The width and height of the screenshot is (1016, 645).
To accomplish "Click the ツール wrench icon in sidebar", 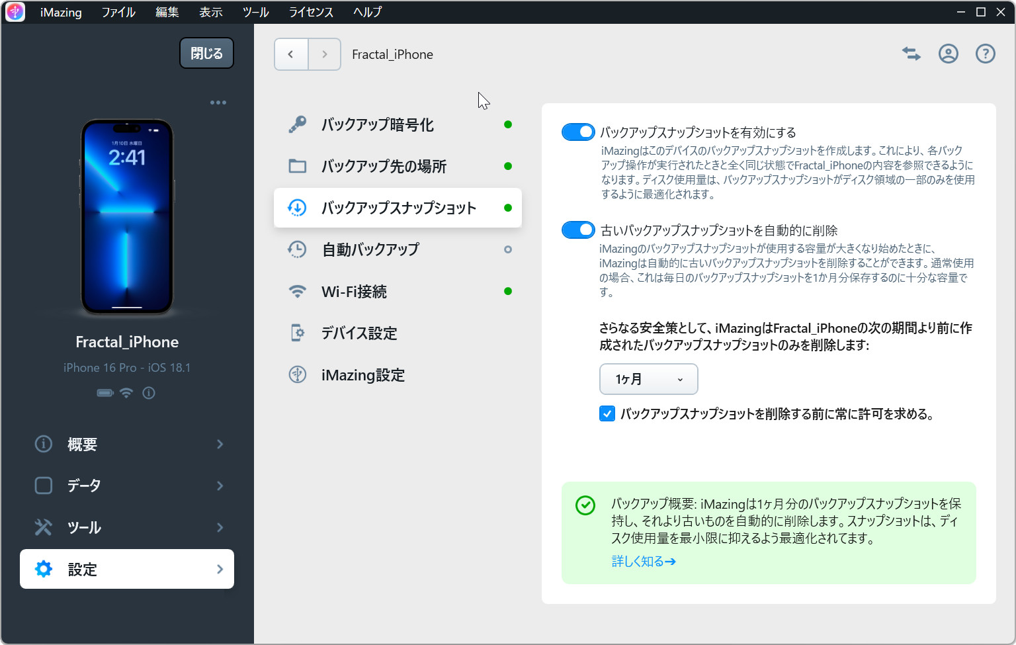I will pos(44,527).
